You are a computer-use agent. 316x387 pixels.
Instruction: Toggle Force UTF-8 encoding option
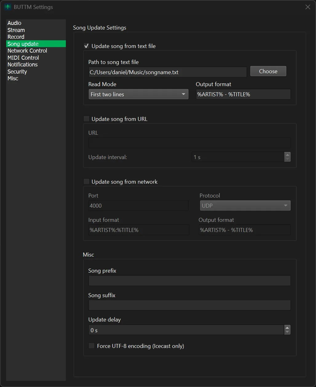(91, 345)
